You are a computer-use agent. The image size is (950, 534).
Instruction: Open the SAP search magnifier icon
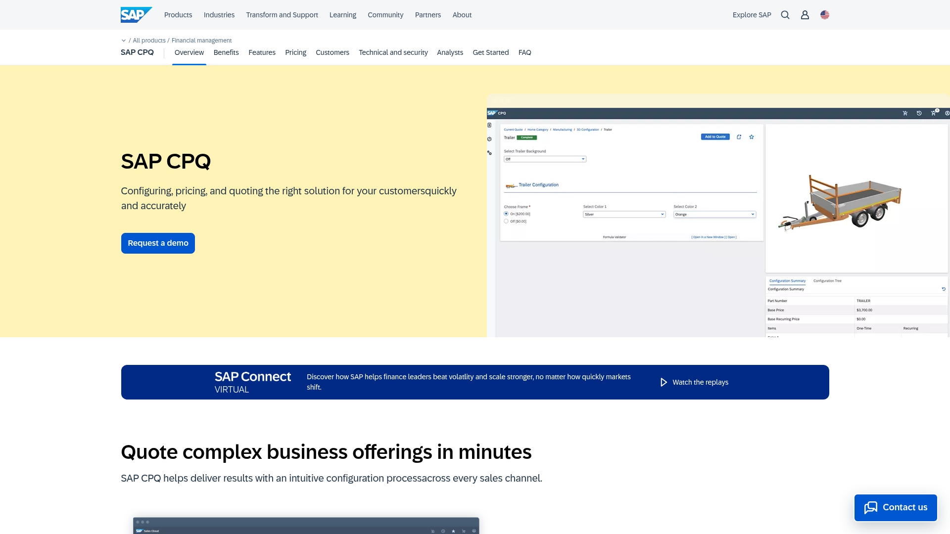point(785,15)
